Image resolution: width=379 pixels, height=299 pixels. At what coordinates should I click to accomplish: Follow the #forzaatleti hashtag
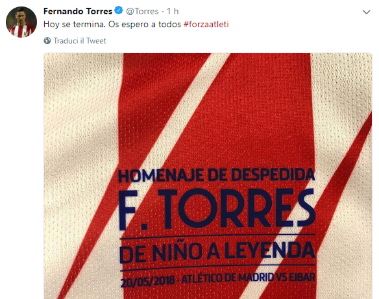(206, 25)
